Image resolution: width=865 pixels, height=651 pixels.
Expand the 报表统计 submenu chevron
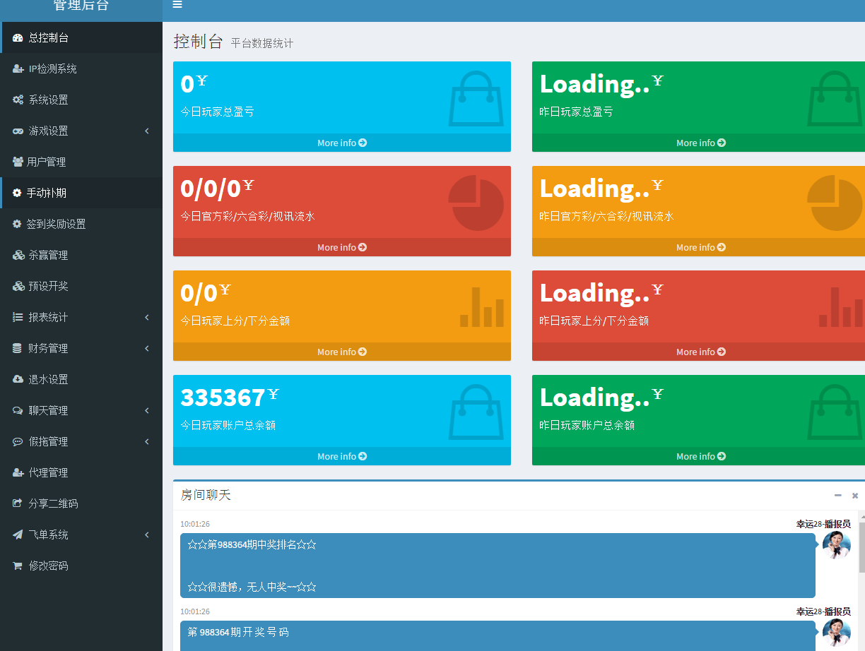point(147,318)
